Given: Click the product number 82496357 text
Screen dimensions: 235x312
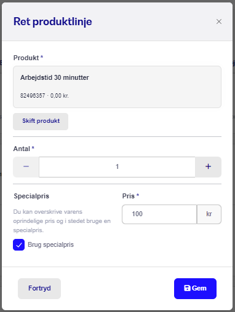Looking at the screenshot, I should click(33, 96).
